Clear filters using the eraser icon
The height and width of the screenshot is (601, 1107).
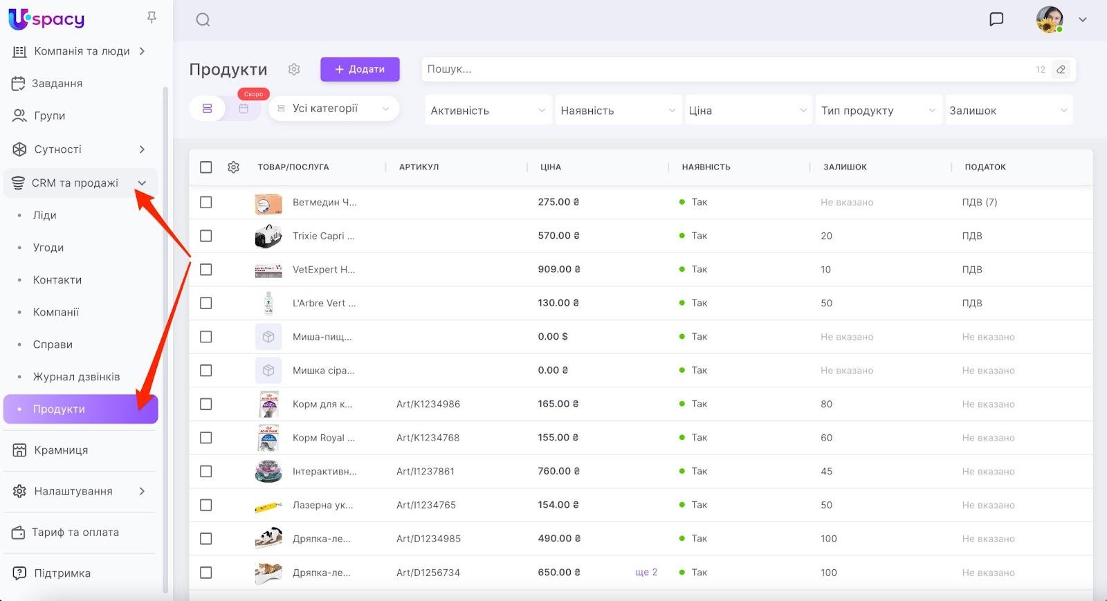click(1061, 69)
